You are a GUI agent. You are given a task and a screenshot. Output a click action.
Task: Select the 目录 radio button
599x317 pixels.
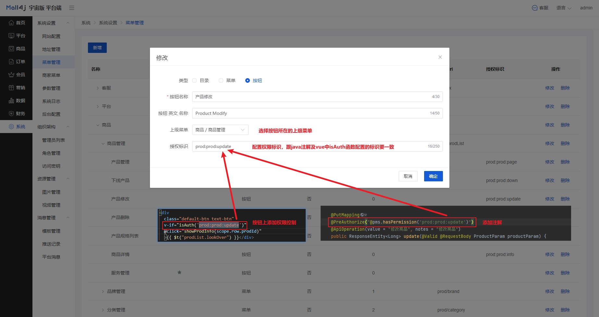coord(195,80)
